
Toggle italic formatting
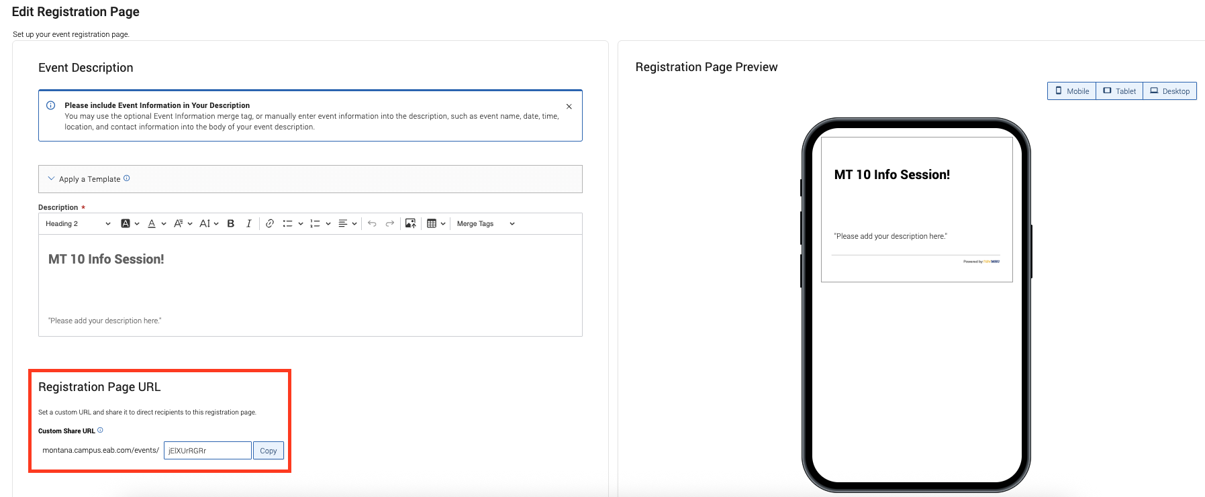(249, 224)
